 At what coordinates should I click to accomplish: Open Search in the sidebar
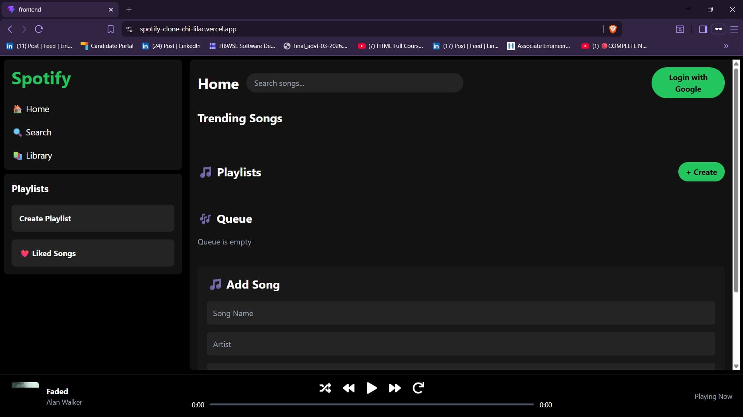(x=33, y=132)
